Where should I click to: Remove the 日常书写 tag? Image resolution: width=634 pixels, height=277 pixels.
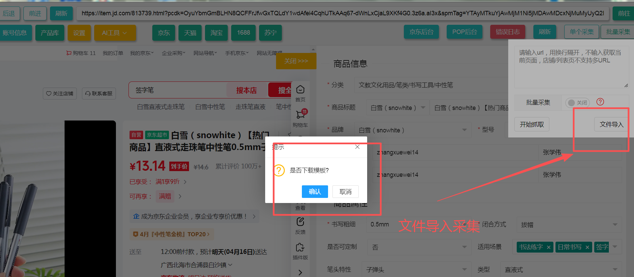tap(587, 247)
